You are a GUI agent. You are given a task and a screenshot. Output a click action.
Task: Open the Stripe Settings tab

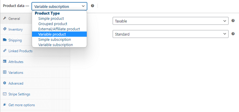(35, 94)
